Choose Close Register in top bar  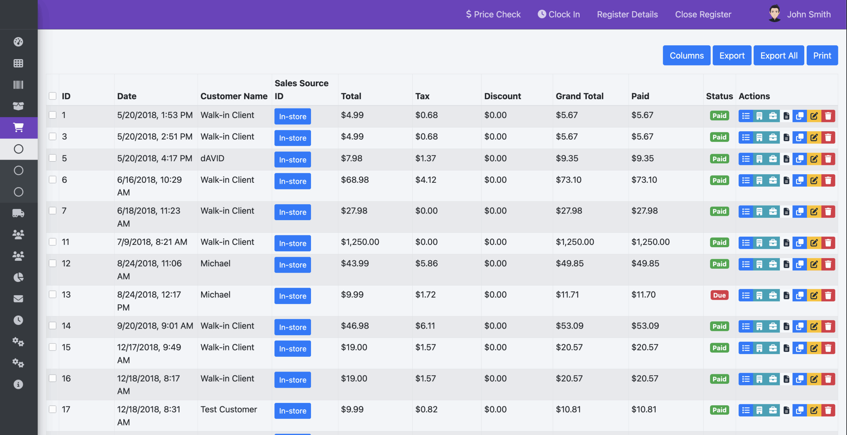tap(703, 14)
